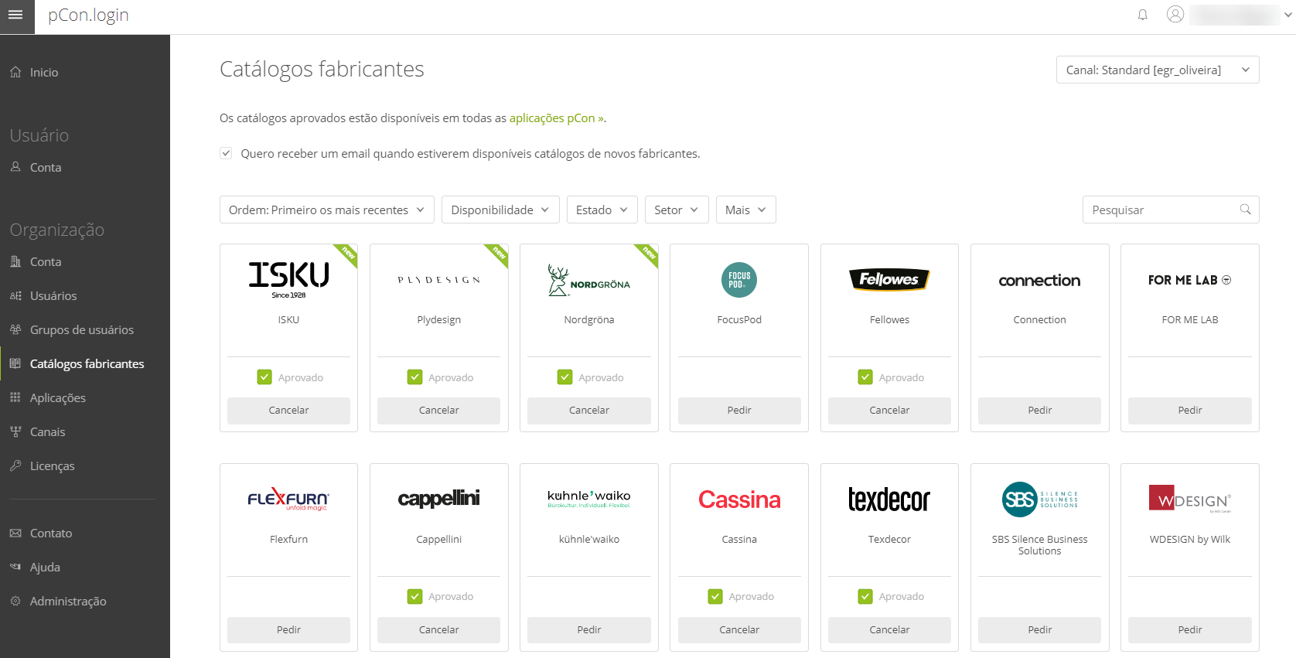Open Aplicações in the sidebar
Image resolution: width=1296 pixels, height=658 pixels.
(58, 397)
